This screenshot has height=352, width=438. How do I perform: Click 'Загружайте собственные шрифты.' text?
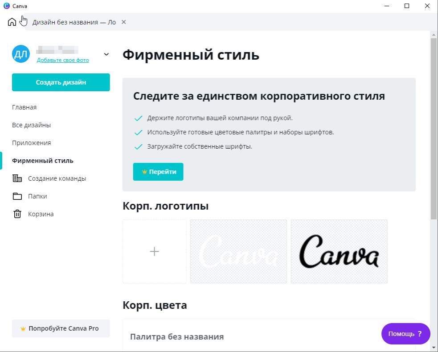[200, 146]
